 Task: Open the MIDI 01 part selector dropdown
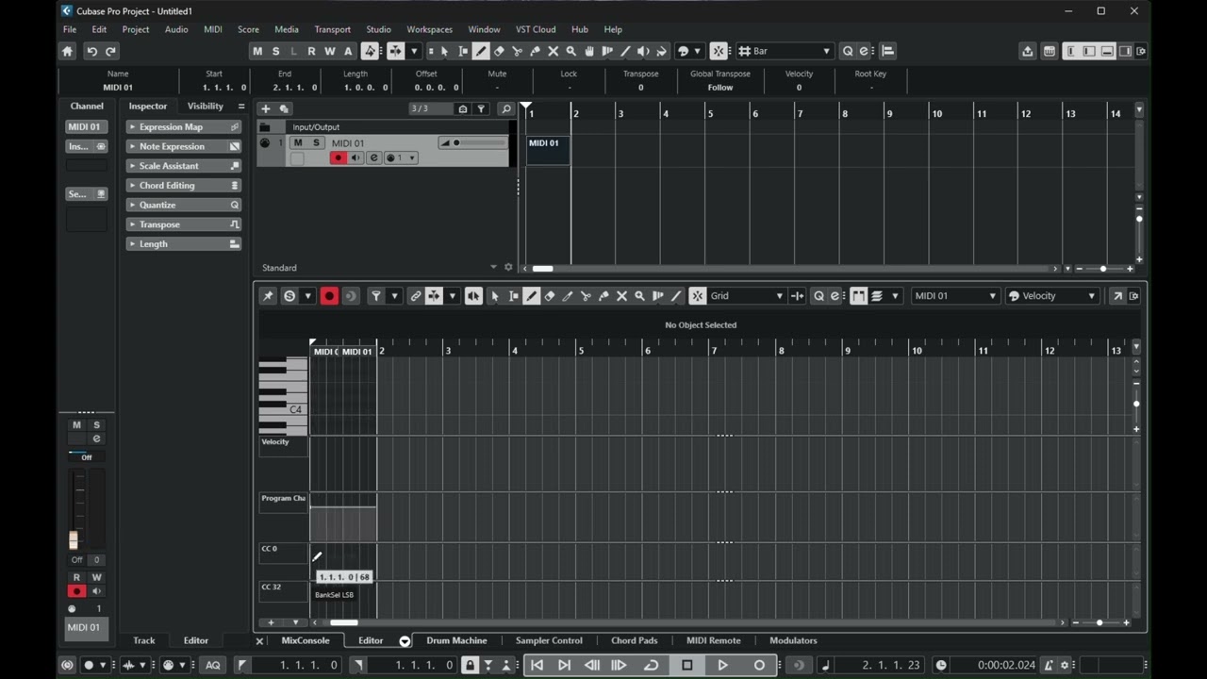pos(955,296)
